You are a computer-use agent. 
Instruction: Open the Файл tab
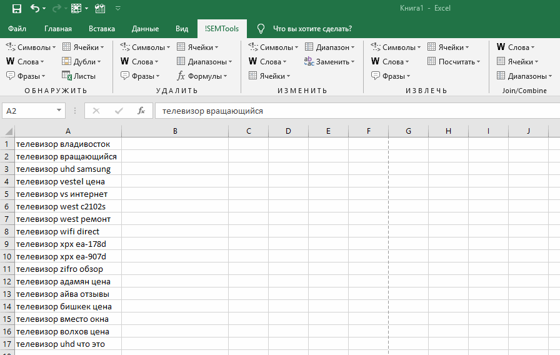(17, 29)
